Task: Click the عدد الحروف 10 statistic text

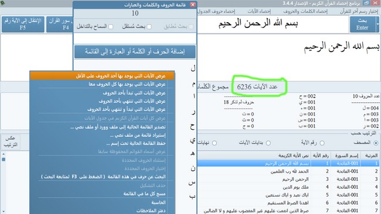Action: (366, 96)
